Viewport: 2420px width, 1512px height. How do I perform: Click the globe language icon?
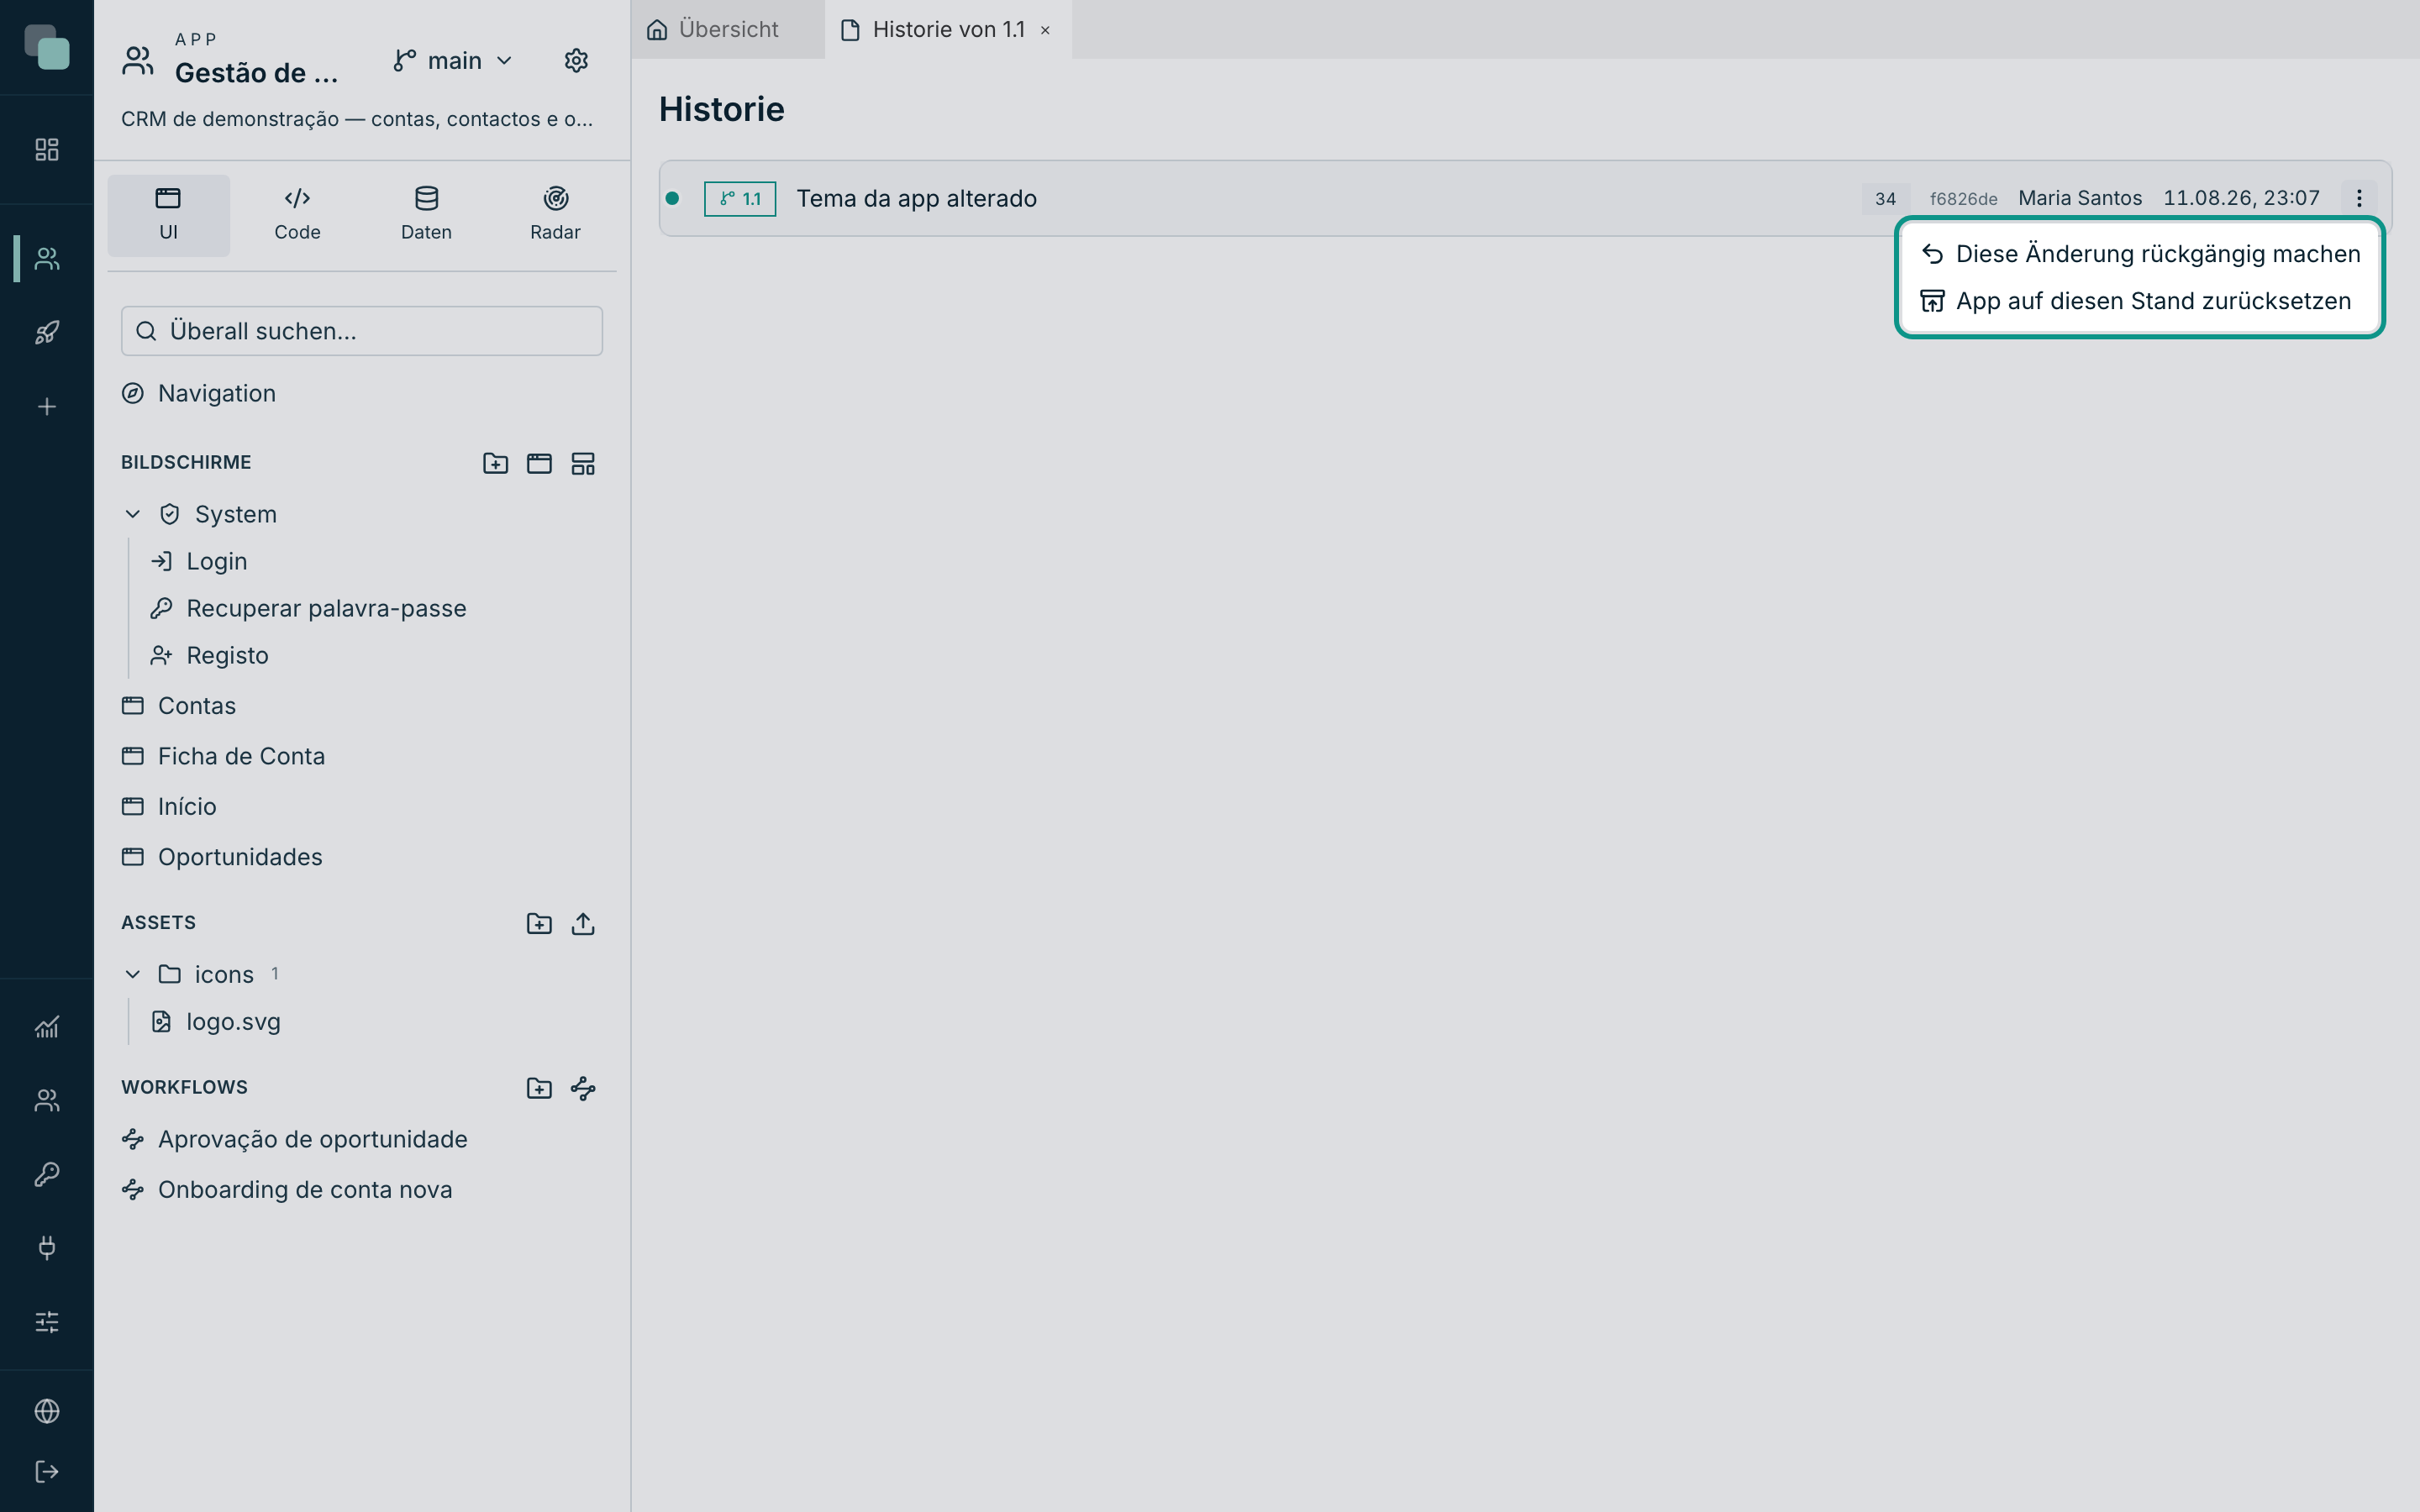pyautogui.click(x=47, y=1411)
